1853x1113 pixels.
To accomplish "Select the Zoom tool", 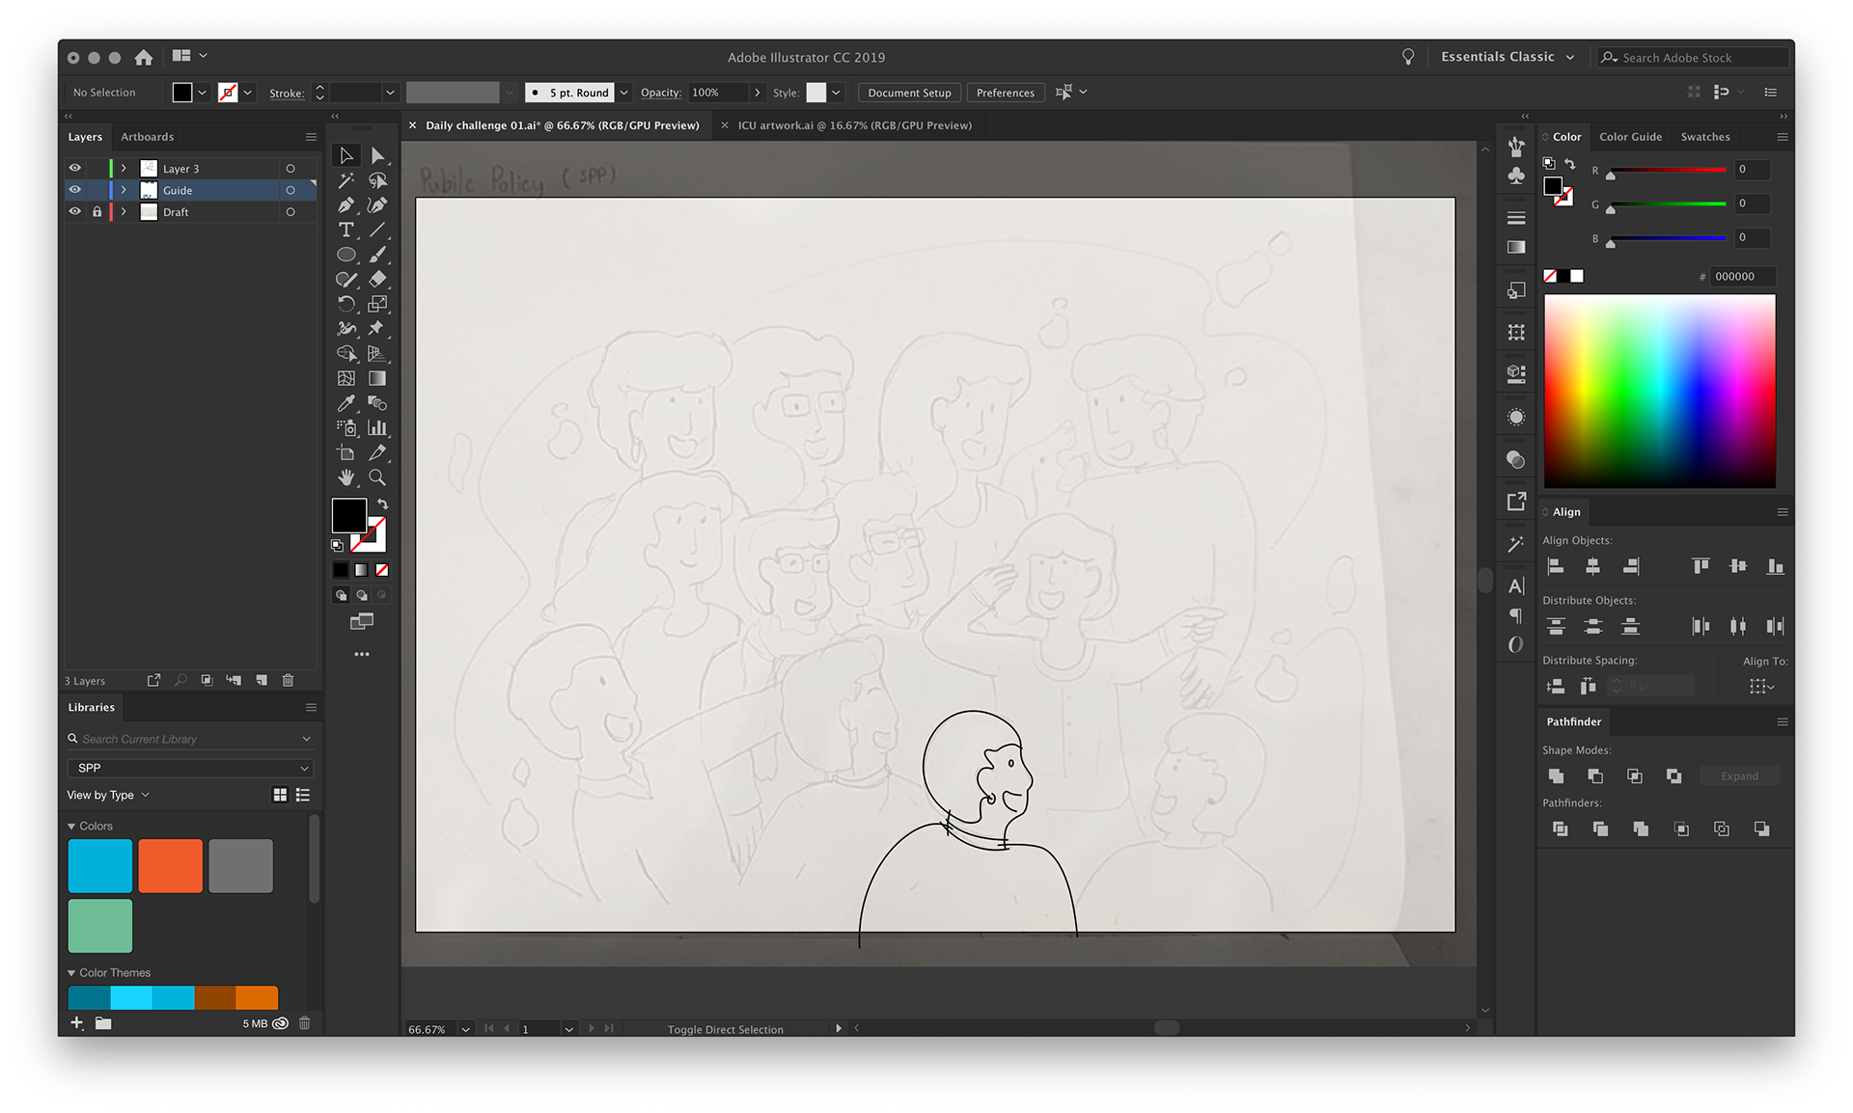I will coord(377,477).
